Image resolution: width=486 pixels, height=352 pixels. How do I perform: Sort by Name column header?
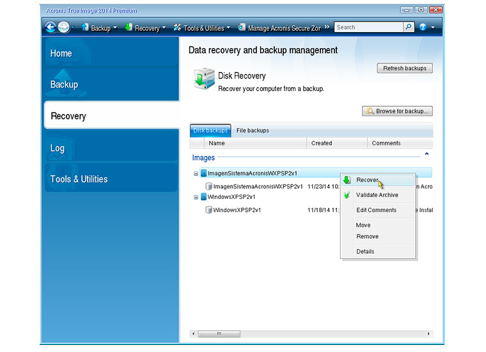255,143
